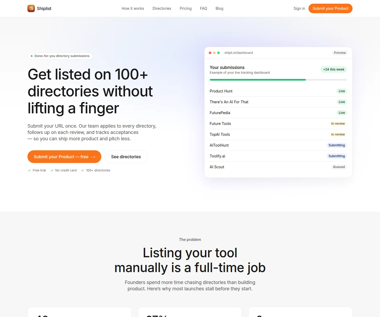The height and width of the screenshot is (317, 380).
Task: Click the yellow window dot in dashboard preview
Action: pyautogui.click(x=214, y=53)
